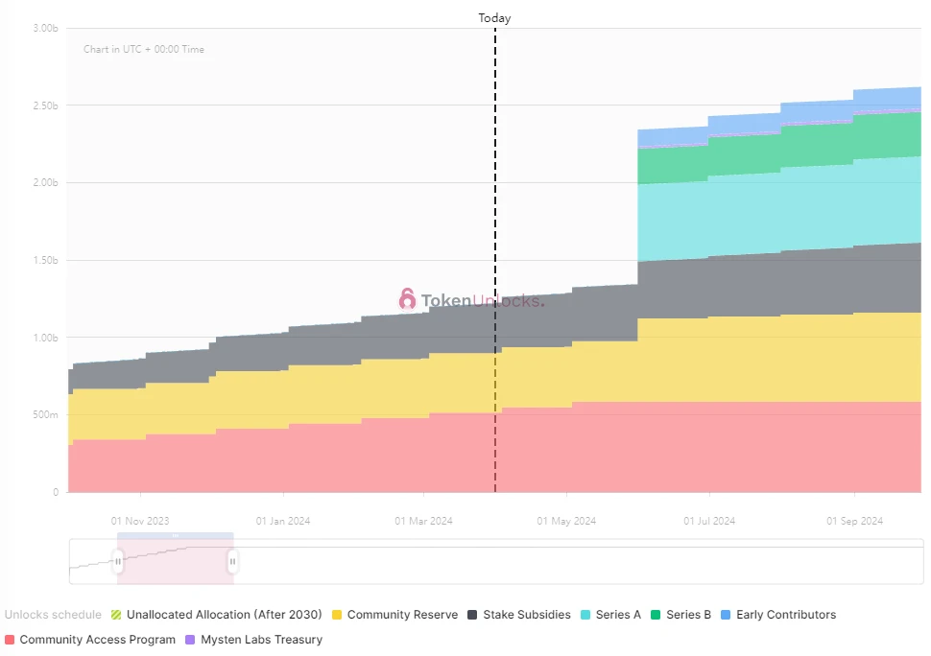
Task: Click the red Community Access Program legend icon
Action: point(10,640)
